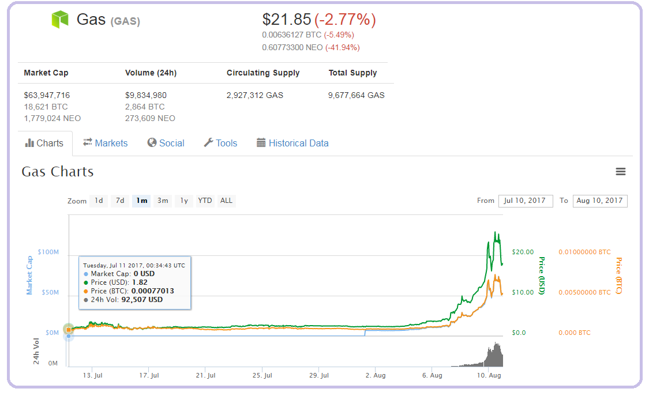Set chart zoom to 3m
Viewport: 649px width, 396px height.
point(163,201)
